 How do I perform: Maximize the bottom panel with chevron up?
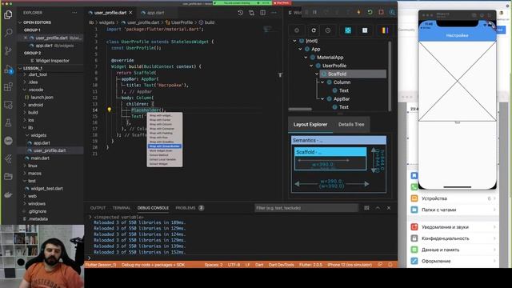[378, 208]
